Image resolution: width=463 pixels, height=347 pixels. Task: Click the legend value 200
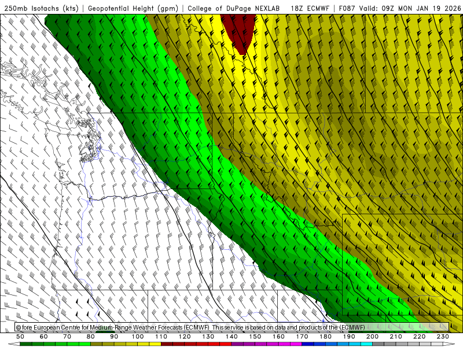click(x=372, y=337)
